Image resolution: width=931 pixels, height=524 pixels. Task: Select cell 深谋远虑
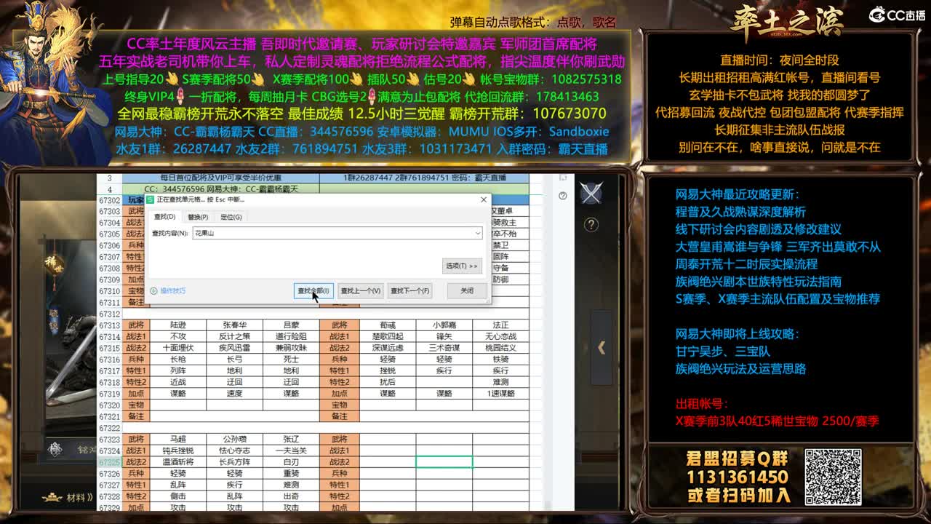tap(388, 348)
